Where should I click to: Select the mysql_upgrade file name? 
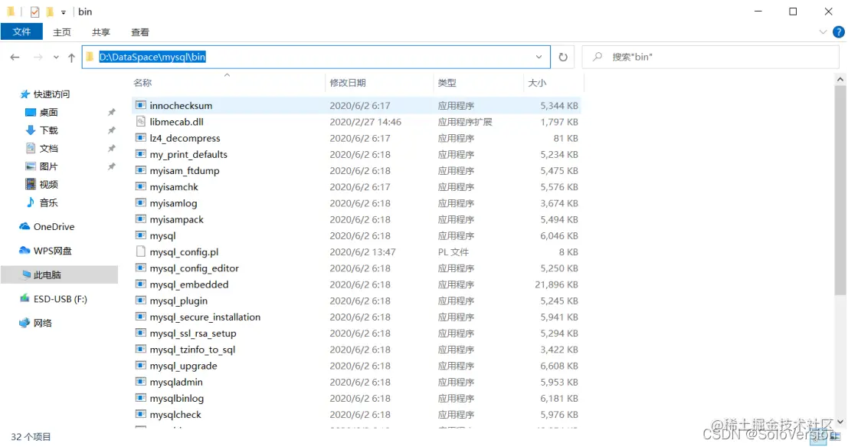click(x=183, y=365)
